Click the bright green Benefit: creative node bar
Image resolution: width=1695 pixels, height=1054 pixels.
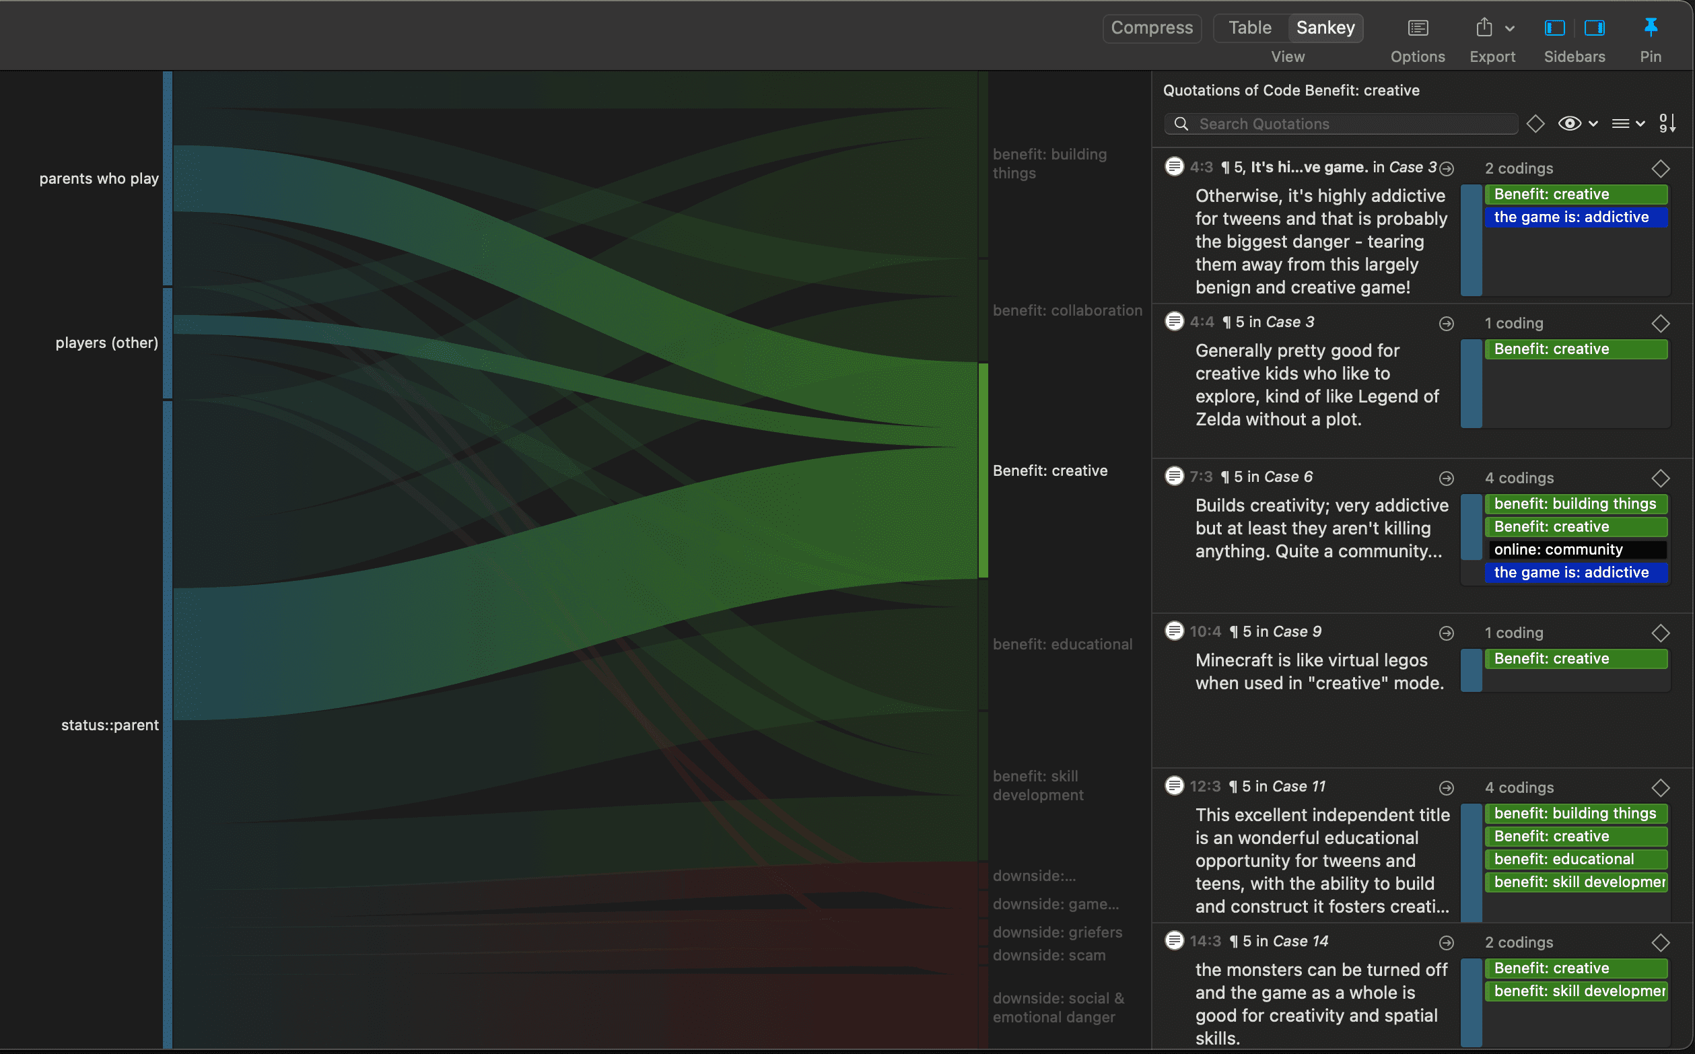tap(983, 470)
